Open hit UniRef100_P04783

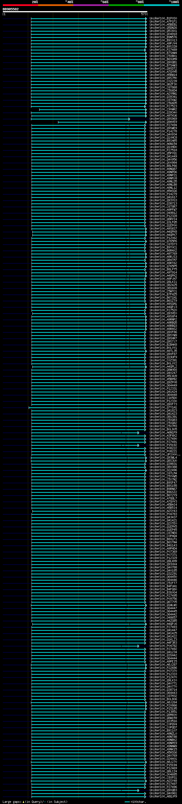163,514
